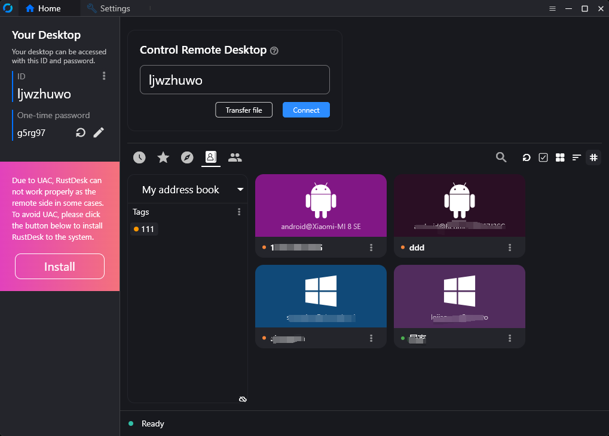
Task: Open the Group people tab
Action: coord(235,157)
